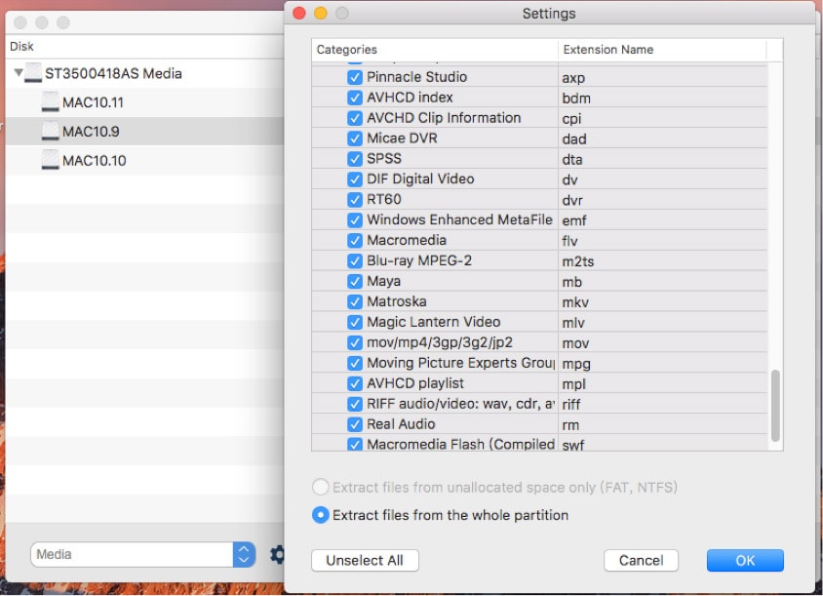Screen dimensions: 823x596
Task: Click the 'cpi' extension cell
Action: [x=662, y=118]
